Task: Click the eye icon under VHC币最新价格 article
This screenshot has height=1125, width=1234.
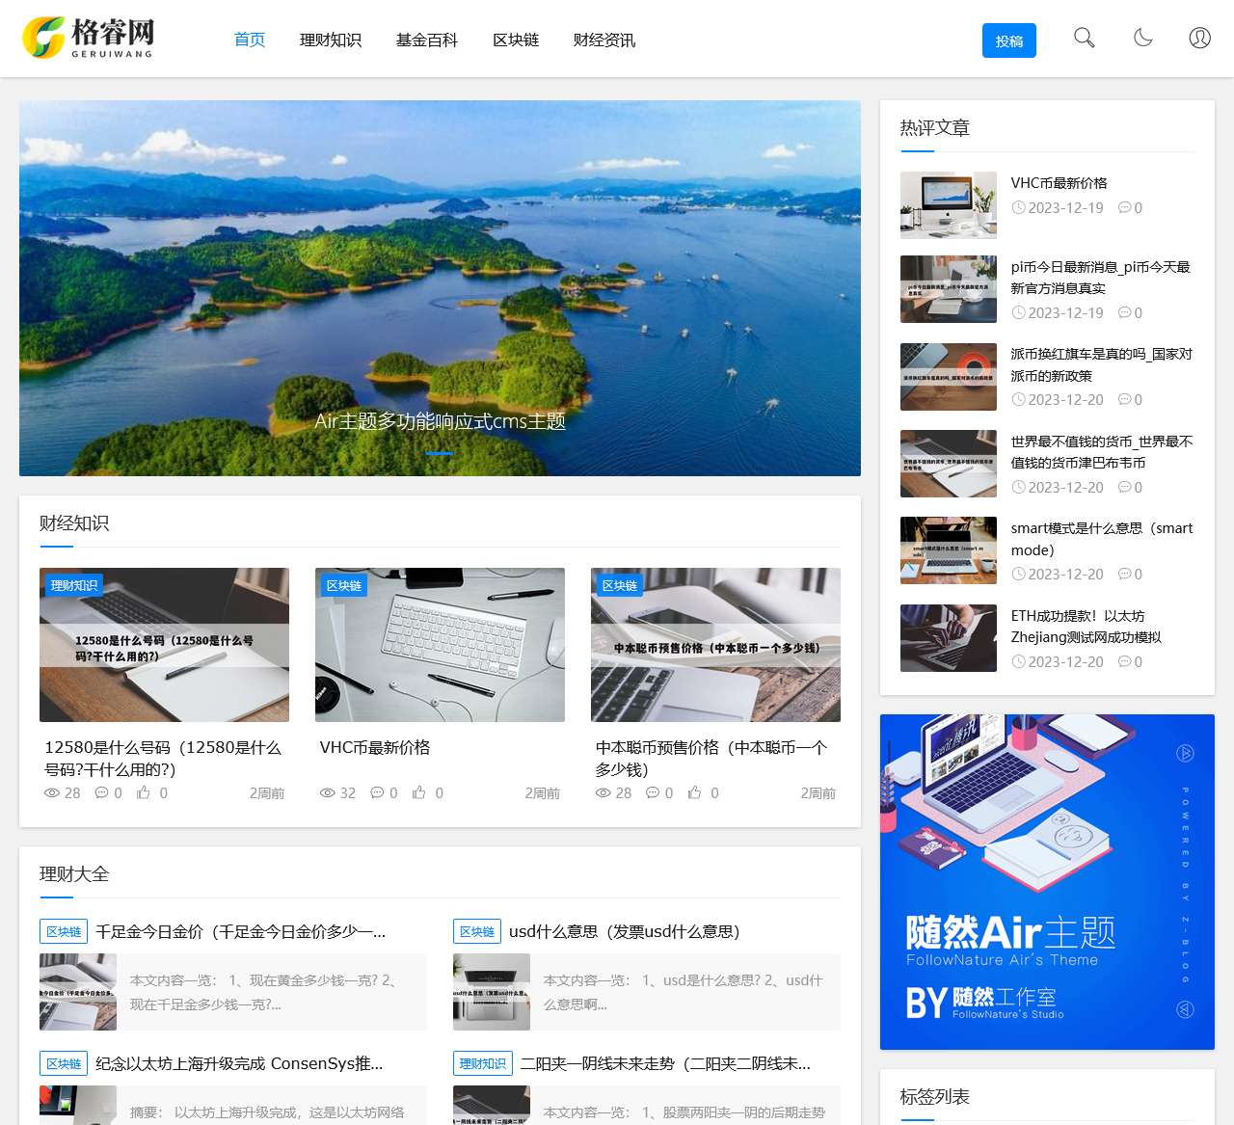Action: coord(327,792)
